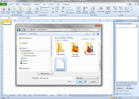Open dialog help button
The height and width of the screenshot is (99, 139).
pyautogui.click(x=98, y=34)
